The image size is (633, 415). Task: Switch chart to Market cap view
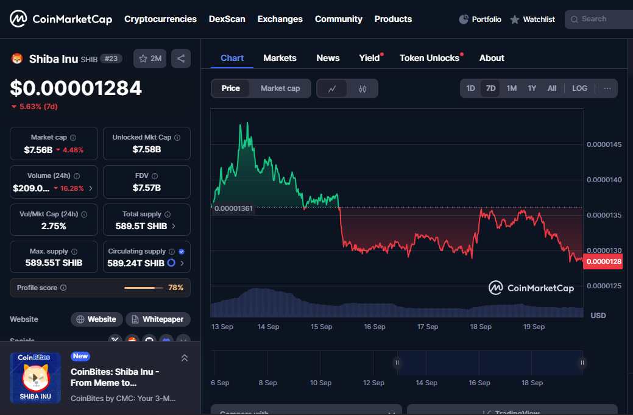click(280, 88)
